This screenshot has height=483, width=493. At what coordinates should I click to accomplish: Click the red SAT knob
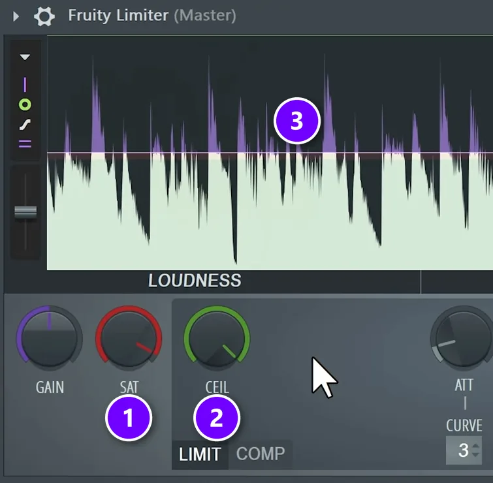click(129, 338)
